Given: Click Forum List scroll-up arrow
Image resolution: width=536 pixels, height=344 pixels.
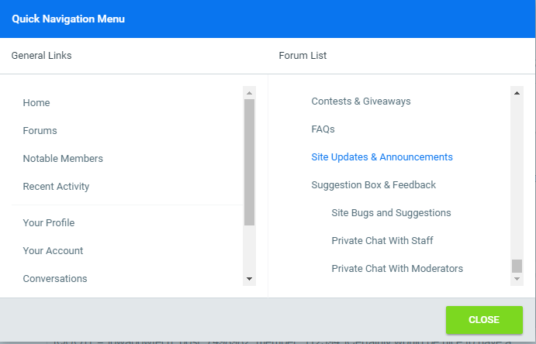Looking at the screenshot, I should point(517,92).
